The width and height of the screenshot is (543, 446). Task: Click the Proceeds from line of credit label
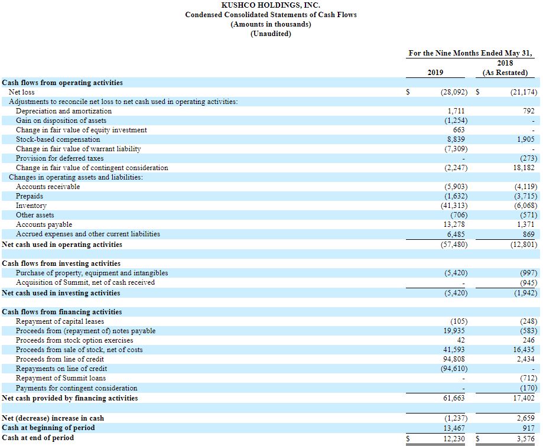click(60, 359)
